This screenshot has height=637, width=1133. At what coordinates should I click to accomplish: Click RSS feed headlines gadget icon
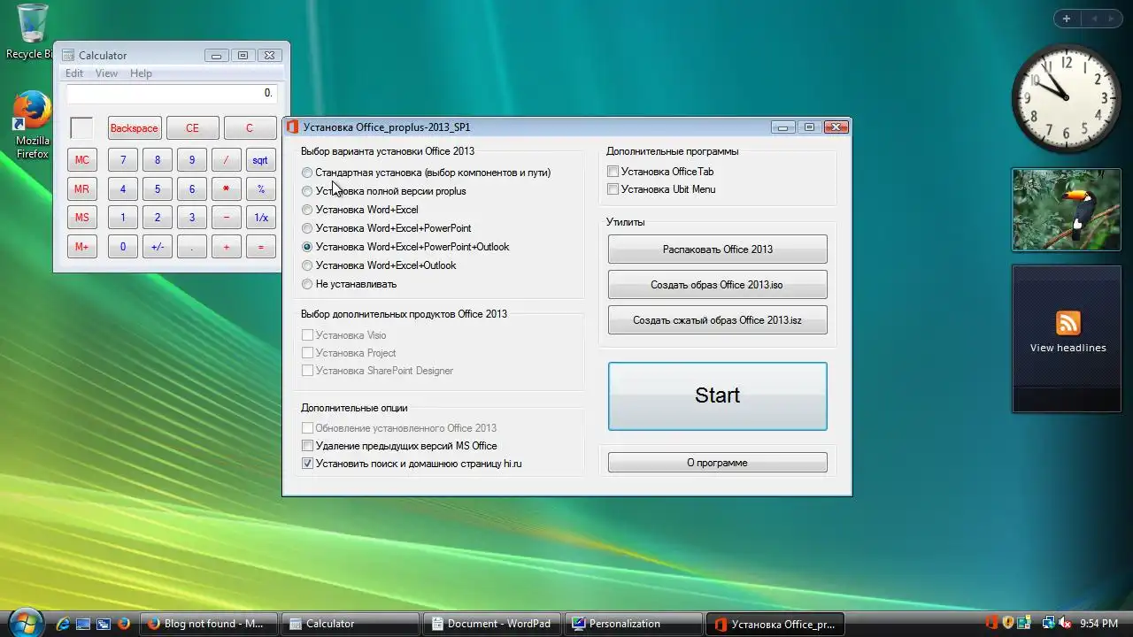coord(1068,323)
